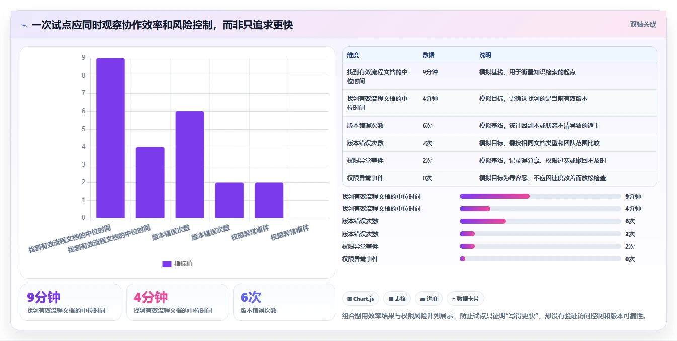This screenshot has height=341, width=677.
Task: Click the lightning icon beside the slide title
Action: 24,25
